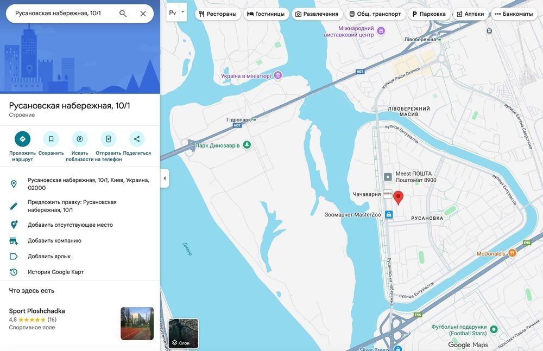Filter by Аптеки chip
Screen dimensions: 543x351
point(470,14)
